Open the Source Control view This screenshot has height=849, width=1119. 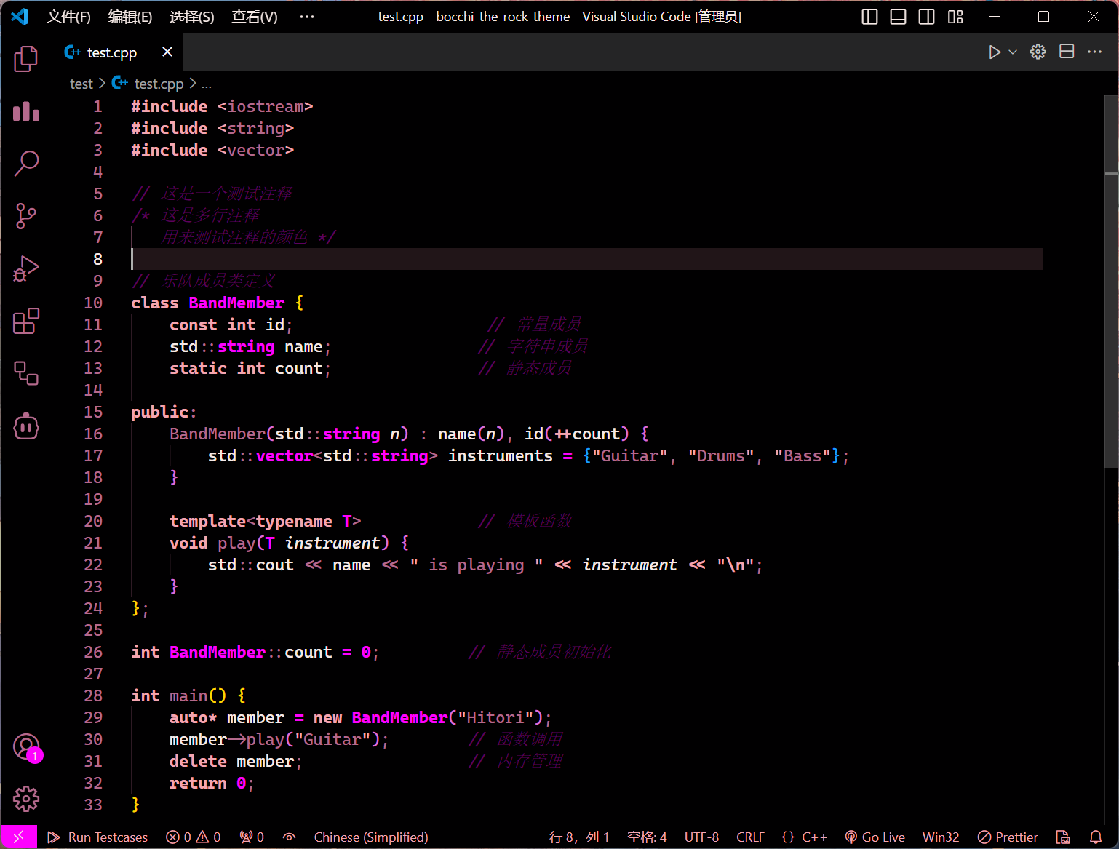(26, 216)
